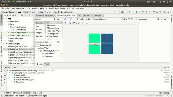Open the Build menu in menu bar

tap(51, 8)
